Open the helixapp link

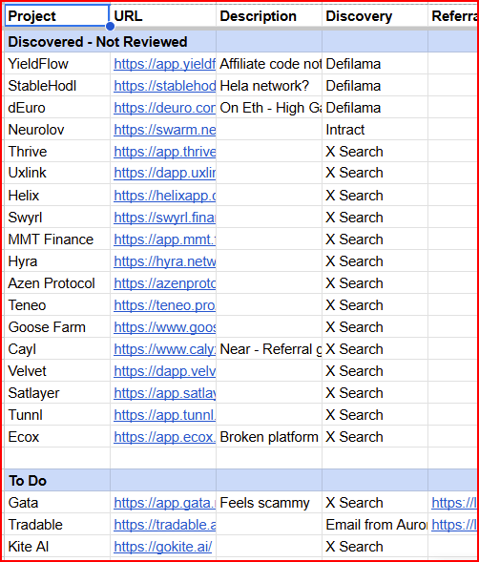[x=164, y=196]
